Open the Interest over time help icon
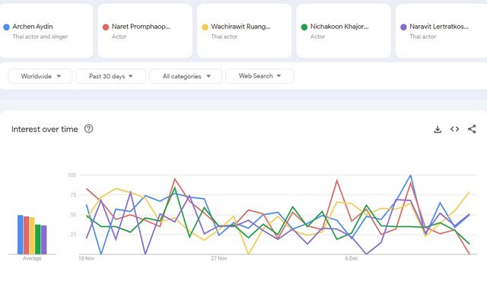The width and height of the screenshot is (487, 285). tap(88, 129)
